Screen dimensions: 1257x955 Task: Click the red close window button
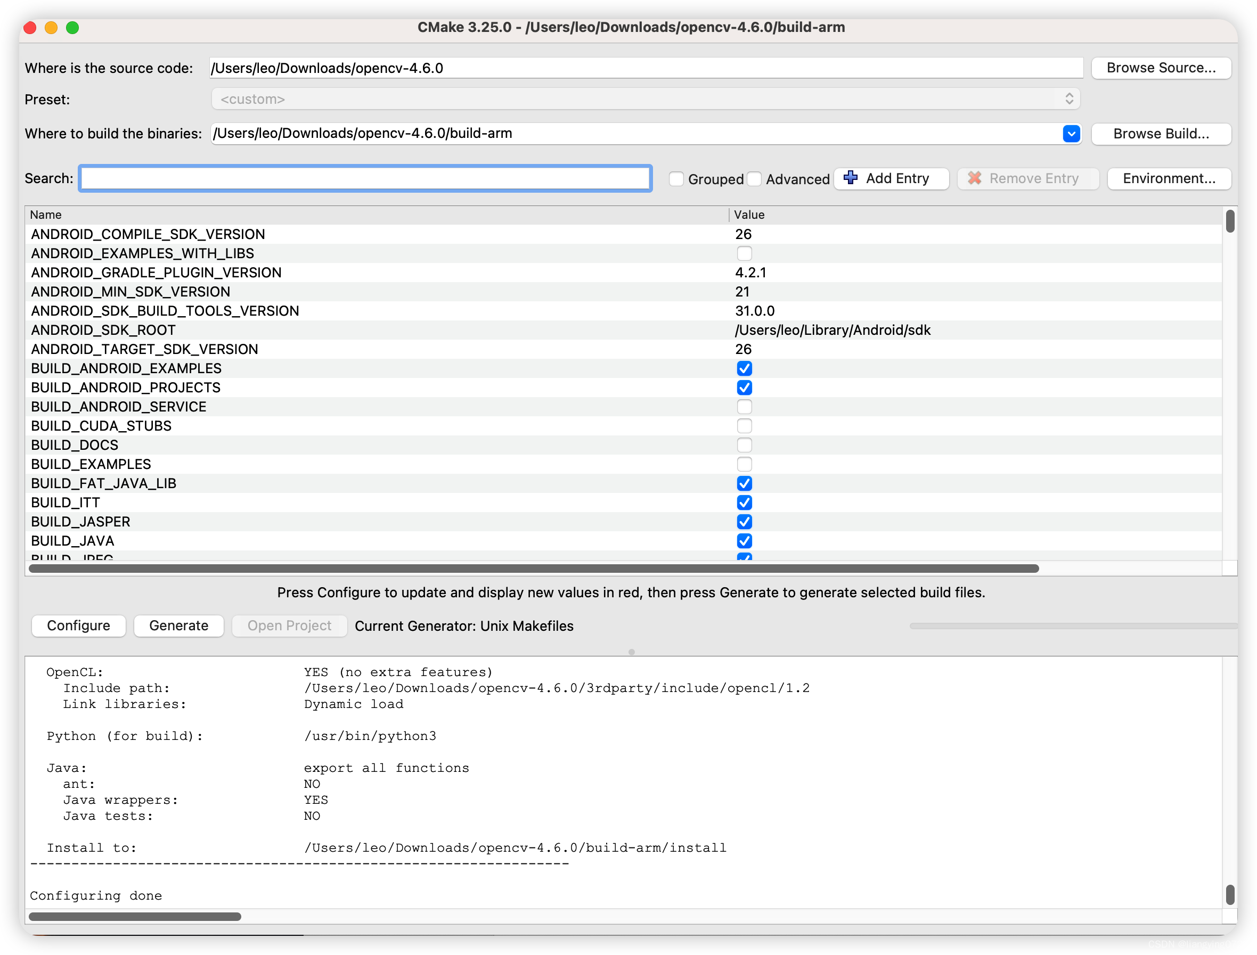point(30,27)
